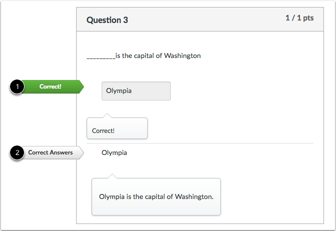The width and height of the screenshot is (336, 231).
Task: Click the word Washington in explanation bubble
Action: point(194,196)
